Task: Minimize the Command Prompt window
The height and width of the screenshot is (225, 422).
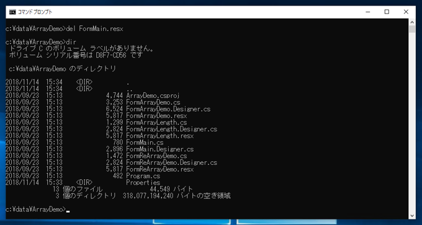Action: click(x=367, y=12)
